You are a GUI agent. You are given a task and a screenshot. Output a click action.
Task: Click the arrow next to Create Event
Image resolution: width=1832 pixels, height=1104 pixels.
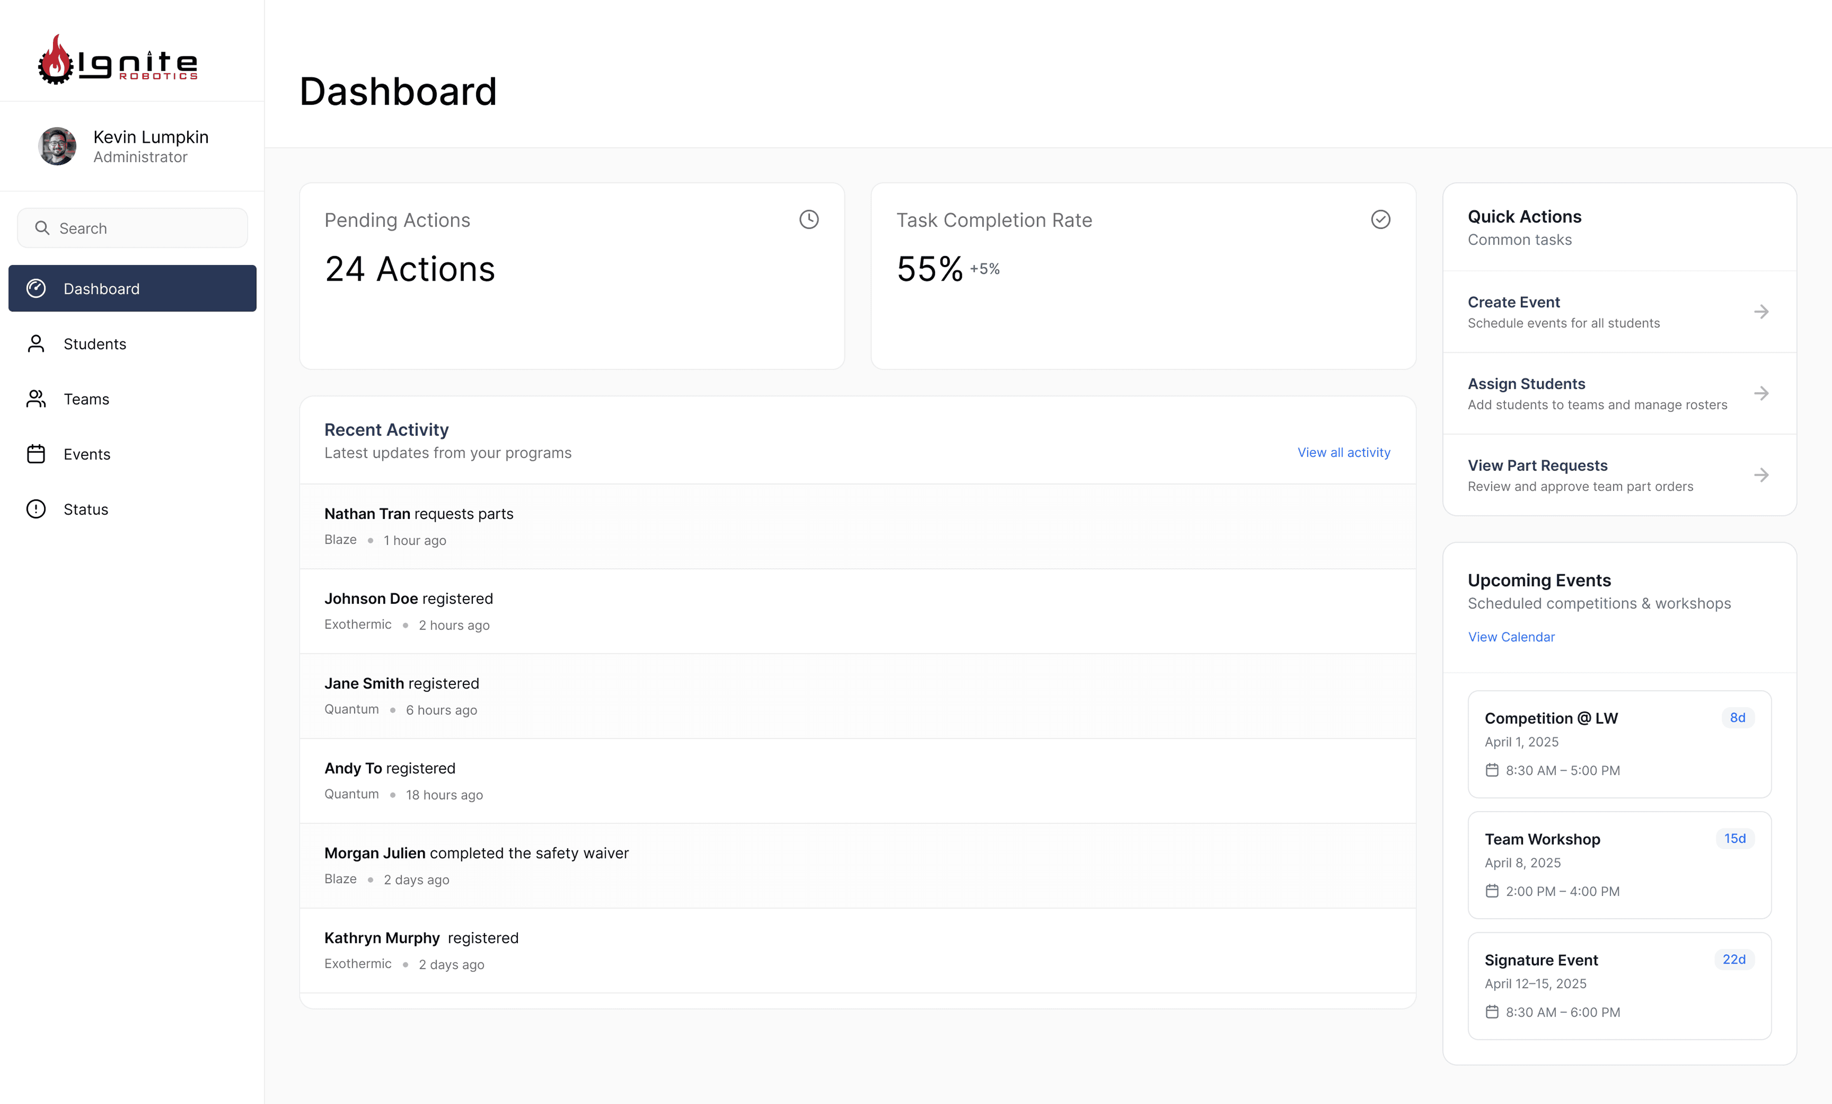1761,311
